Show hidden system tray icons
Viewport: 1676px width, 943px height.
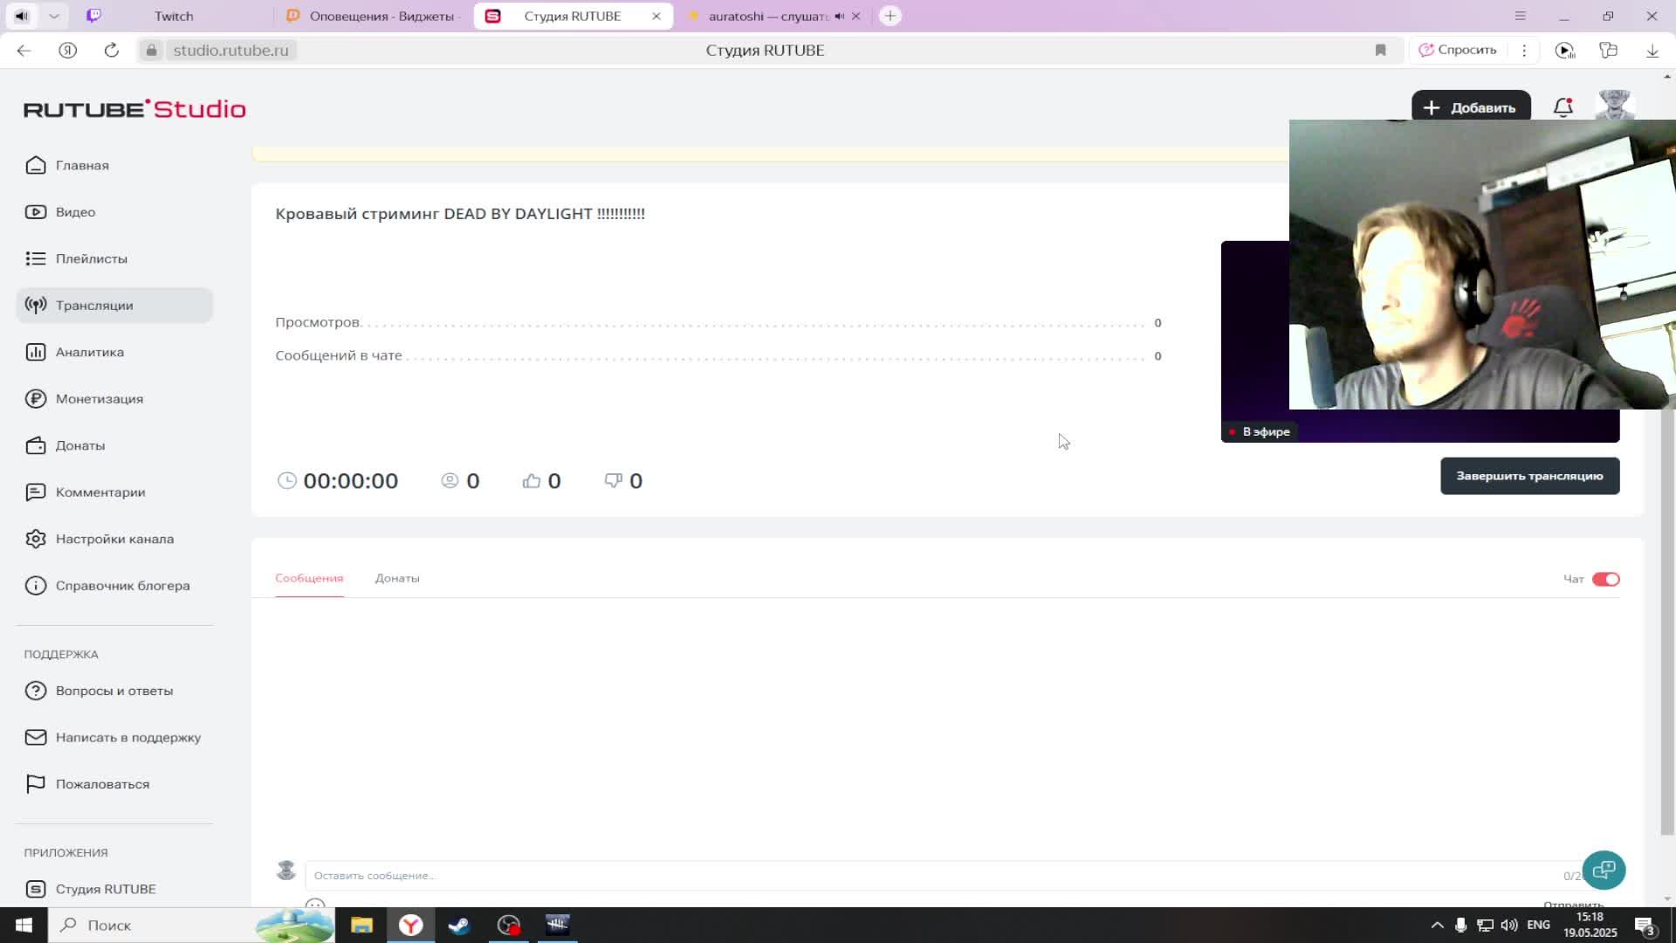click(x=1437, y=925)
